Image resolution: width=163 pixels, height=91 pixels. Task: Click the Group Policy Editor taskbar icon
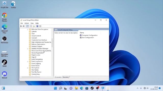point(108,88)
